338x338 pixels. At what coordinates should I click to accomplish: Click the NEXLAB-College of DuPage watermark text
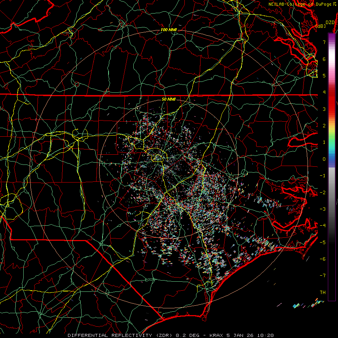click(x=302, y=4)
